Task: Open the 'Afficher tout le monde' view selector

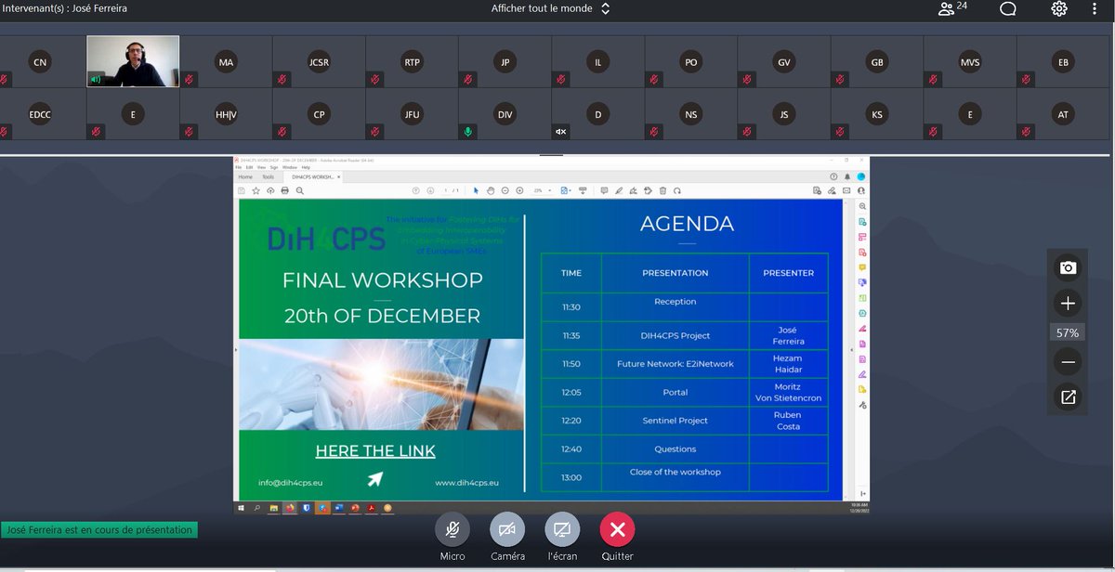Action: (x=546, y=8)
